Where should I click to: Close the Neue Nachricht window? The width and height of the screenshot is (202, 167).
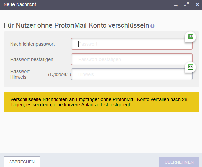pyautogui.click(x=197, y=5)
